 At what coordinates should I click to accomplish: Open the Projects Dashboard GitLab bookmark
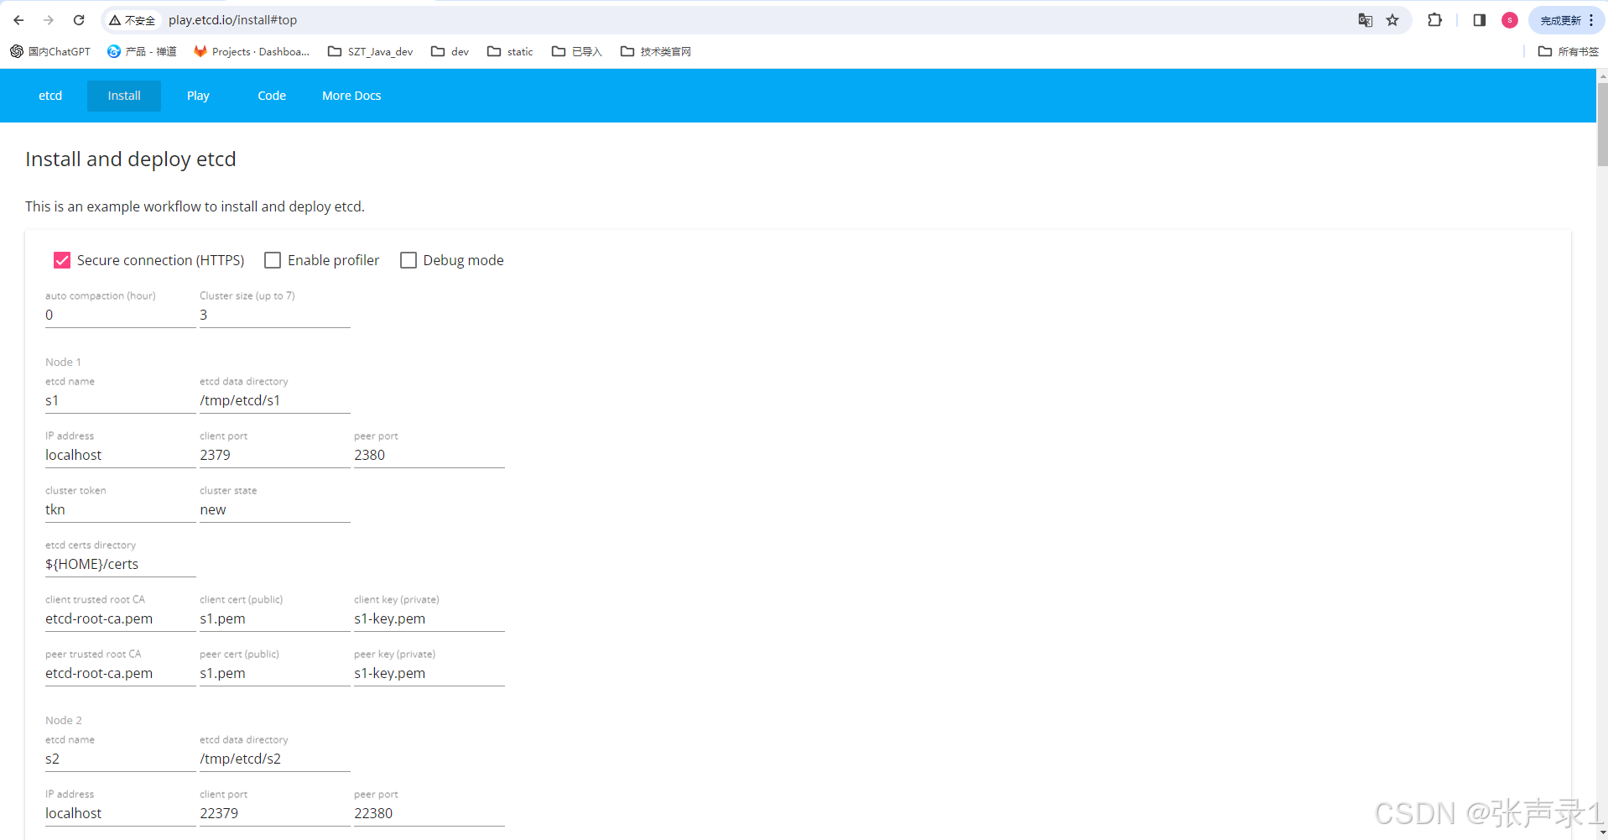coord(252,51)
